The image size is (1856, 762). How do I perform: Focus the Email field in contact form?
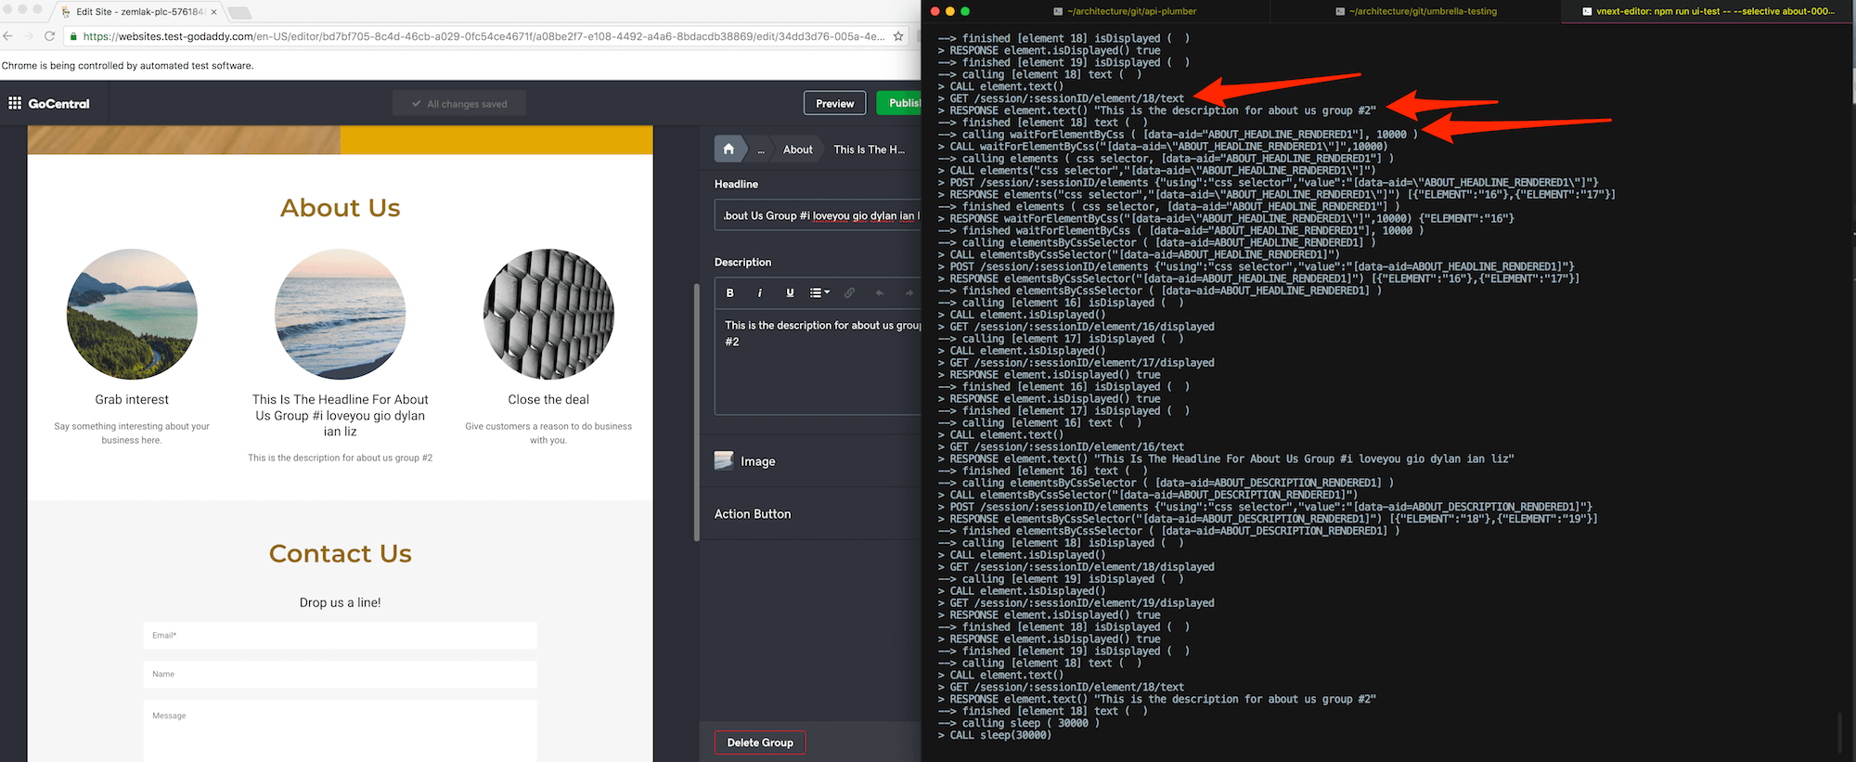(x=340, y=636)
